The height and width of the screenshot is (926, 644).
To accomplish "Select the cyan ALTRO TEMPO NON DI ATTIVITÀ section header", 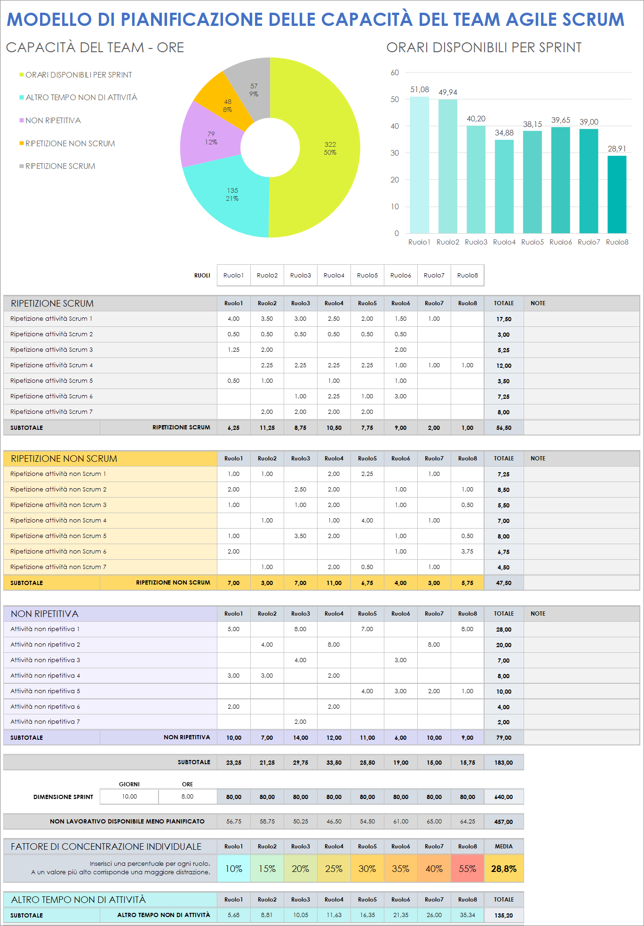I will coord(110,900).
